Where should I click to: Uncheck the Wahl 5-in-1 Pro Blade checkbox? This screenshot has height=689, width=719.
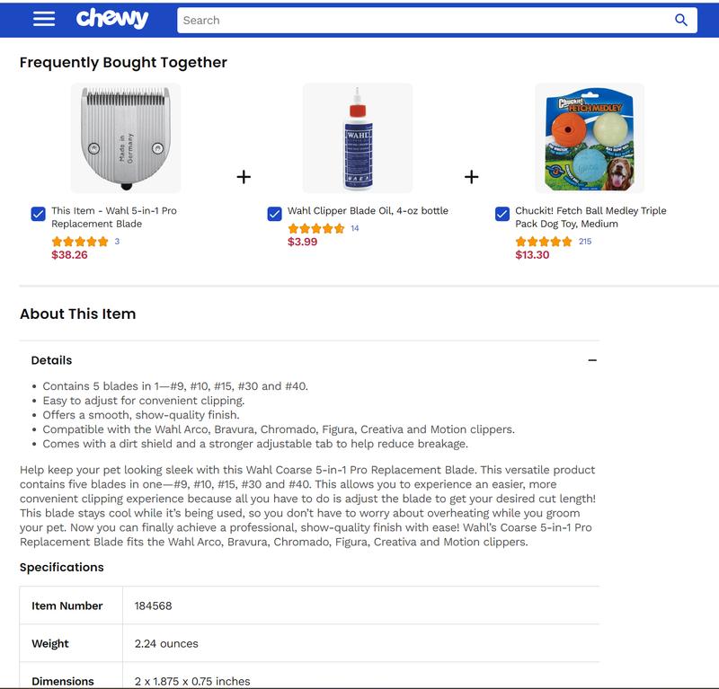38,214
